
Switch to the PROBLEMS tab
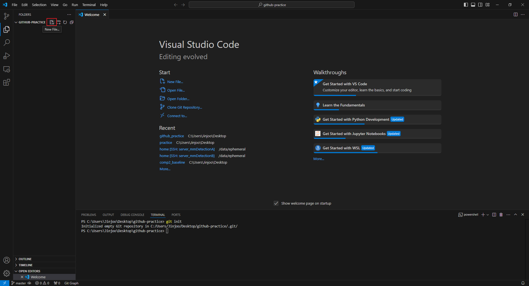tap(89, 215)
